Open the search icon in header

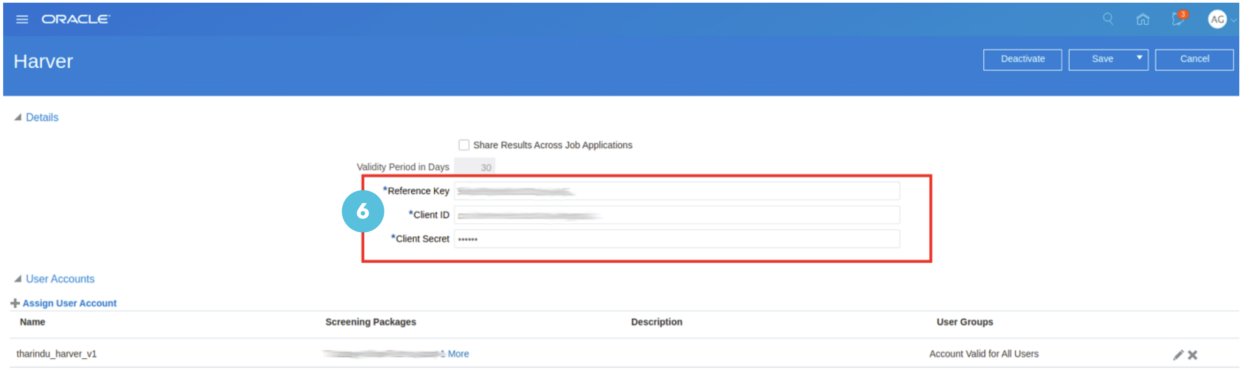1108,19
